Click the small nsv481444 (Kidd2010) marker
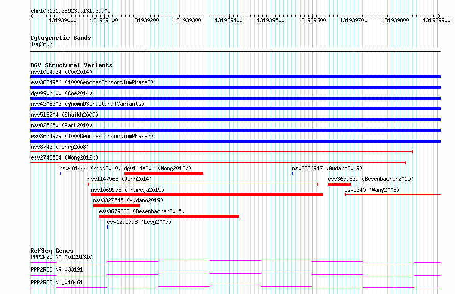This screenshot has height=294, width=455. 60,173
